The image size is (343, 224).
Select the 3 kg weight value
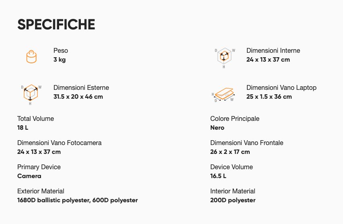click(60, 60)
